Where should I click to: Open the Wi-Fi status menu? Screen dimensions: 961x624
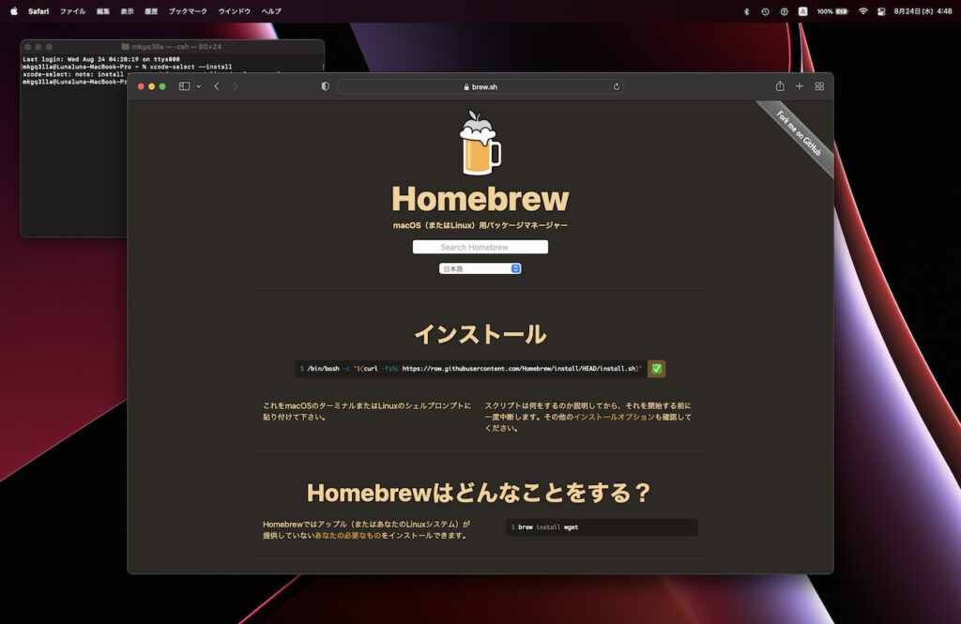coord(863,11)
